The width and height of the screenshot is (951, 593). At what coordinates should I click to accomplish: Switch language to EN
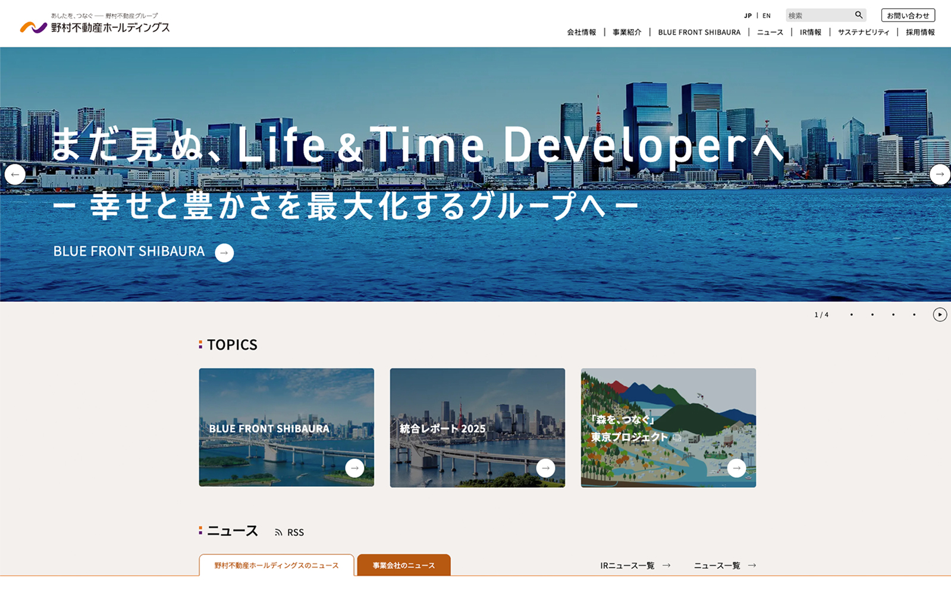pyautogui.click(x=767, y=15)
